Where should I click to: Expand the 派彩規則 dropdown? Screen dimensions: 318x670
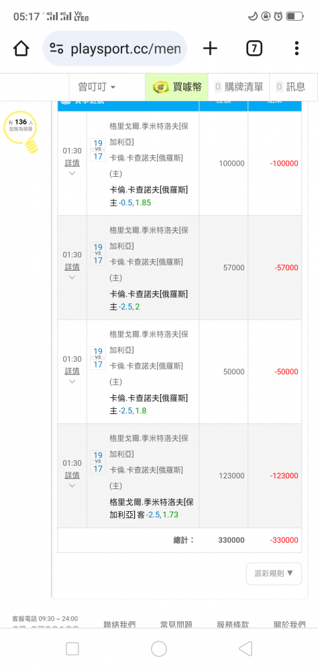tap(274, 574)
